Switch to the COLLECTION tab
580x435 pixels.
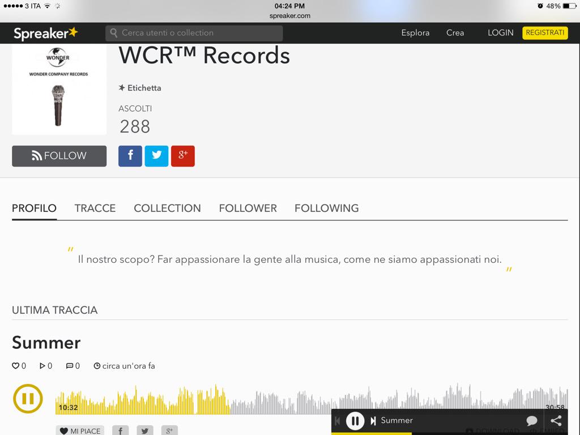pyautogui.click(x=167, y=208)
